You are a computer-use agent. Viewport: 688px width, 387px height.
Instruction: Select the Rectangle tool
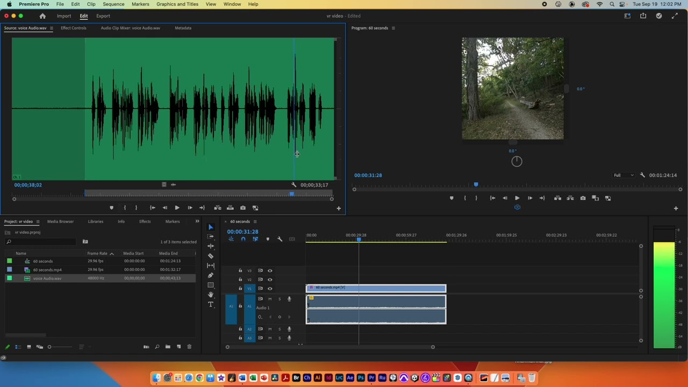click(211, 285)
